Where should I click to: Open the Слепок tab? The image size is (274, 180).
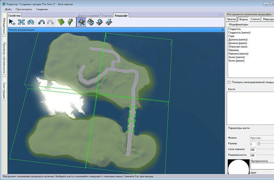[255, 19]
